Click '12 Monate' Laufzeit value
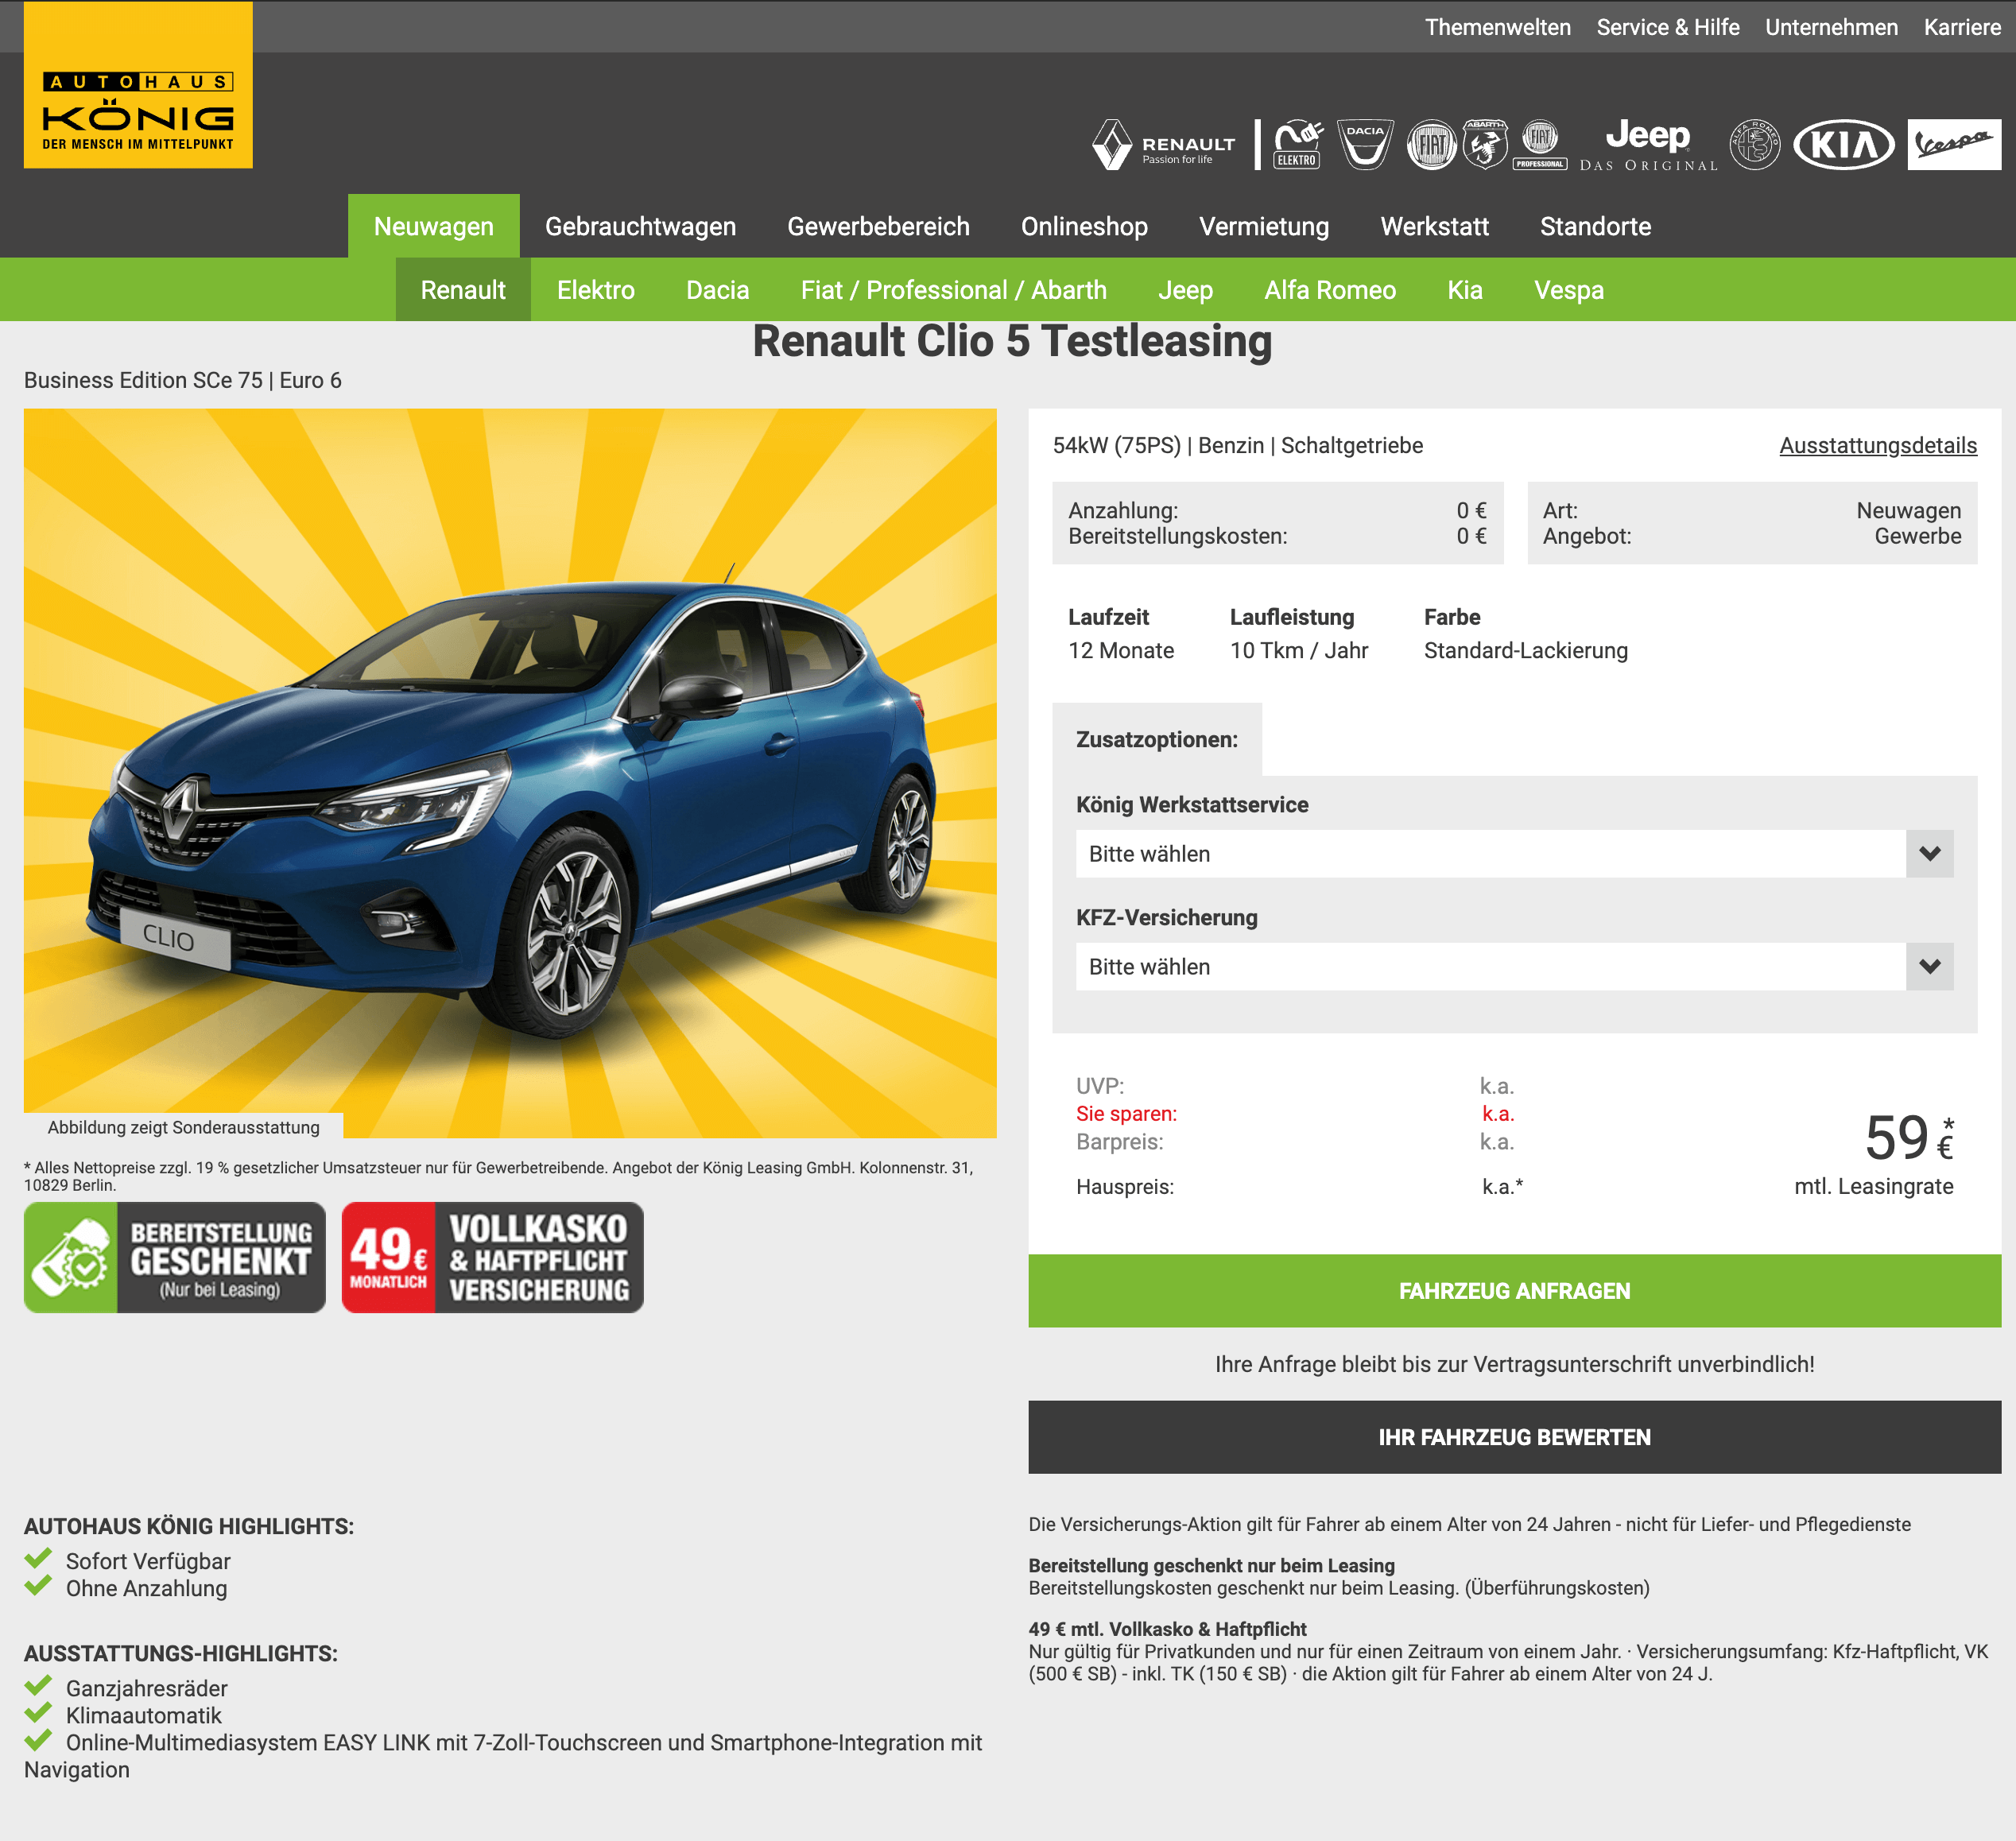The height and width of the screenshot is (1841, 2016). point(1120,651)
